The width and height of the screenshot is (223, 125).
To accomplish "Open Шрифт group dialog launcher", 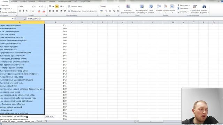I will (x=46, y=15).
